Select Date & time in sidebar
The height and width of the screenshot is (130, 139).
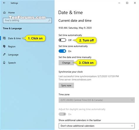click(x=14, y=38)
